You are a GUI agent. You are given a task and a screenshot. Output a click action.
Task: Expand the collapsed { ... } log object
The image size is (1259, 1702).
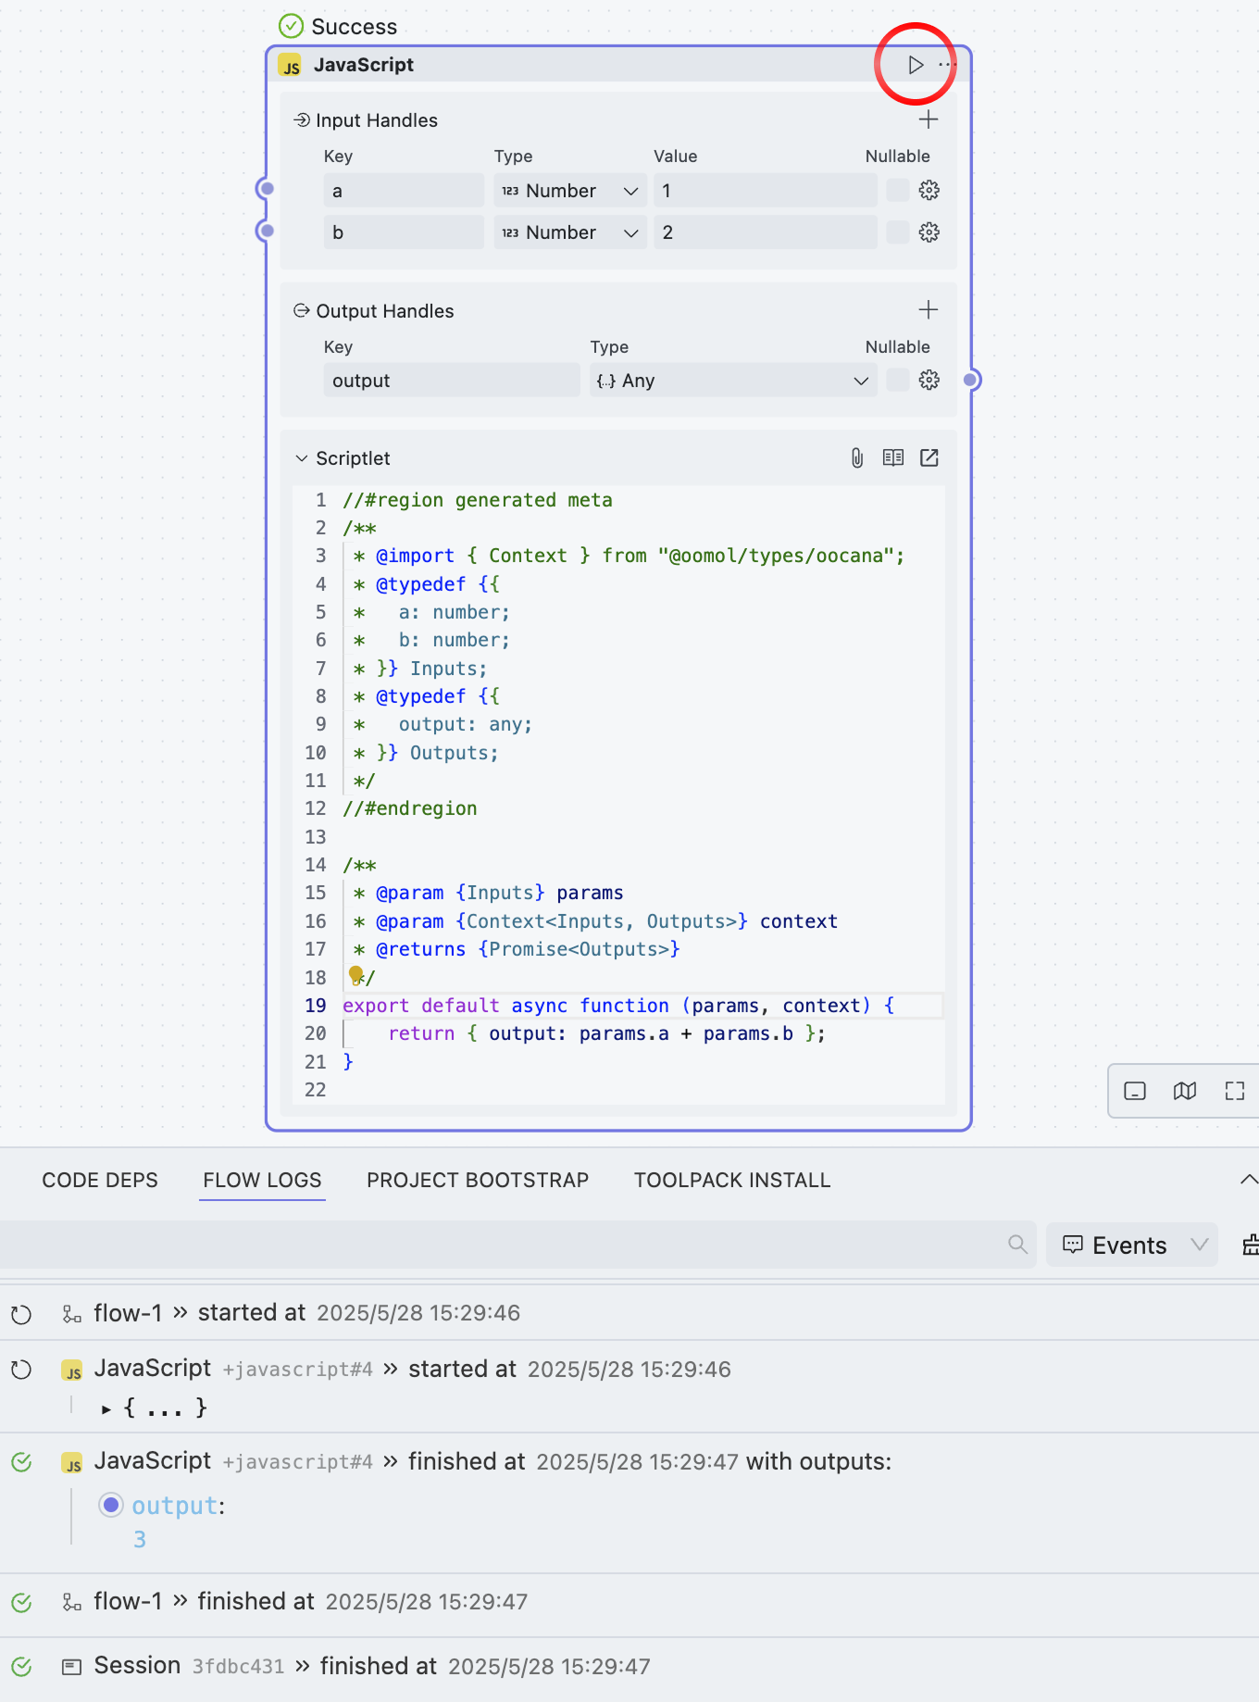tap(106, 1409)
